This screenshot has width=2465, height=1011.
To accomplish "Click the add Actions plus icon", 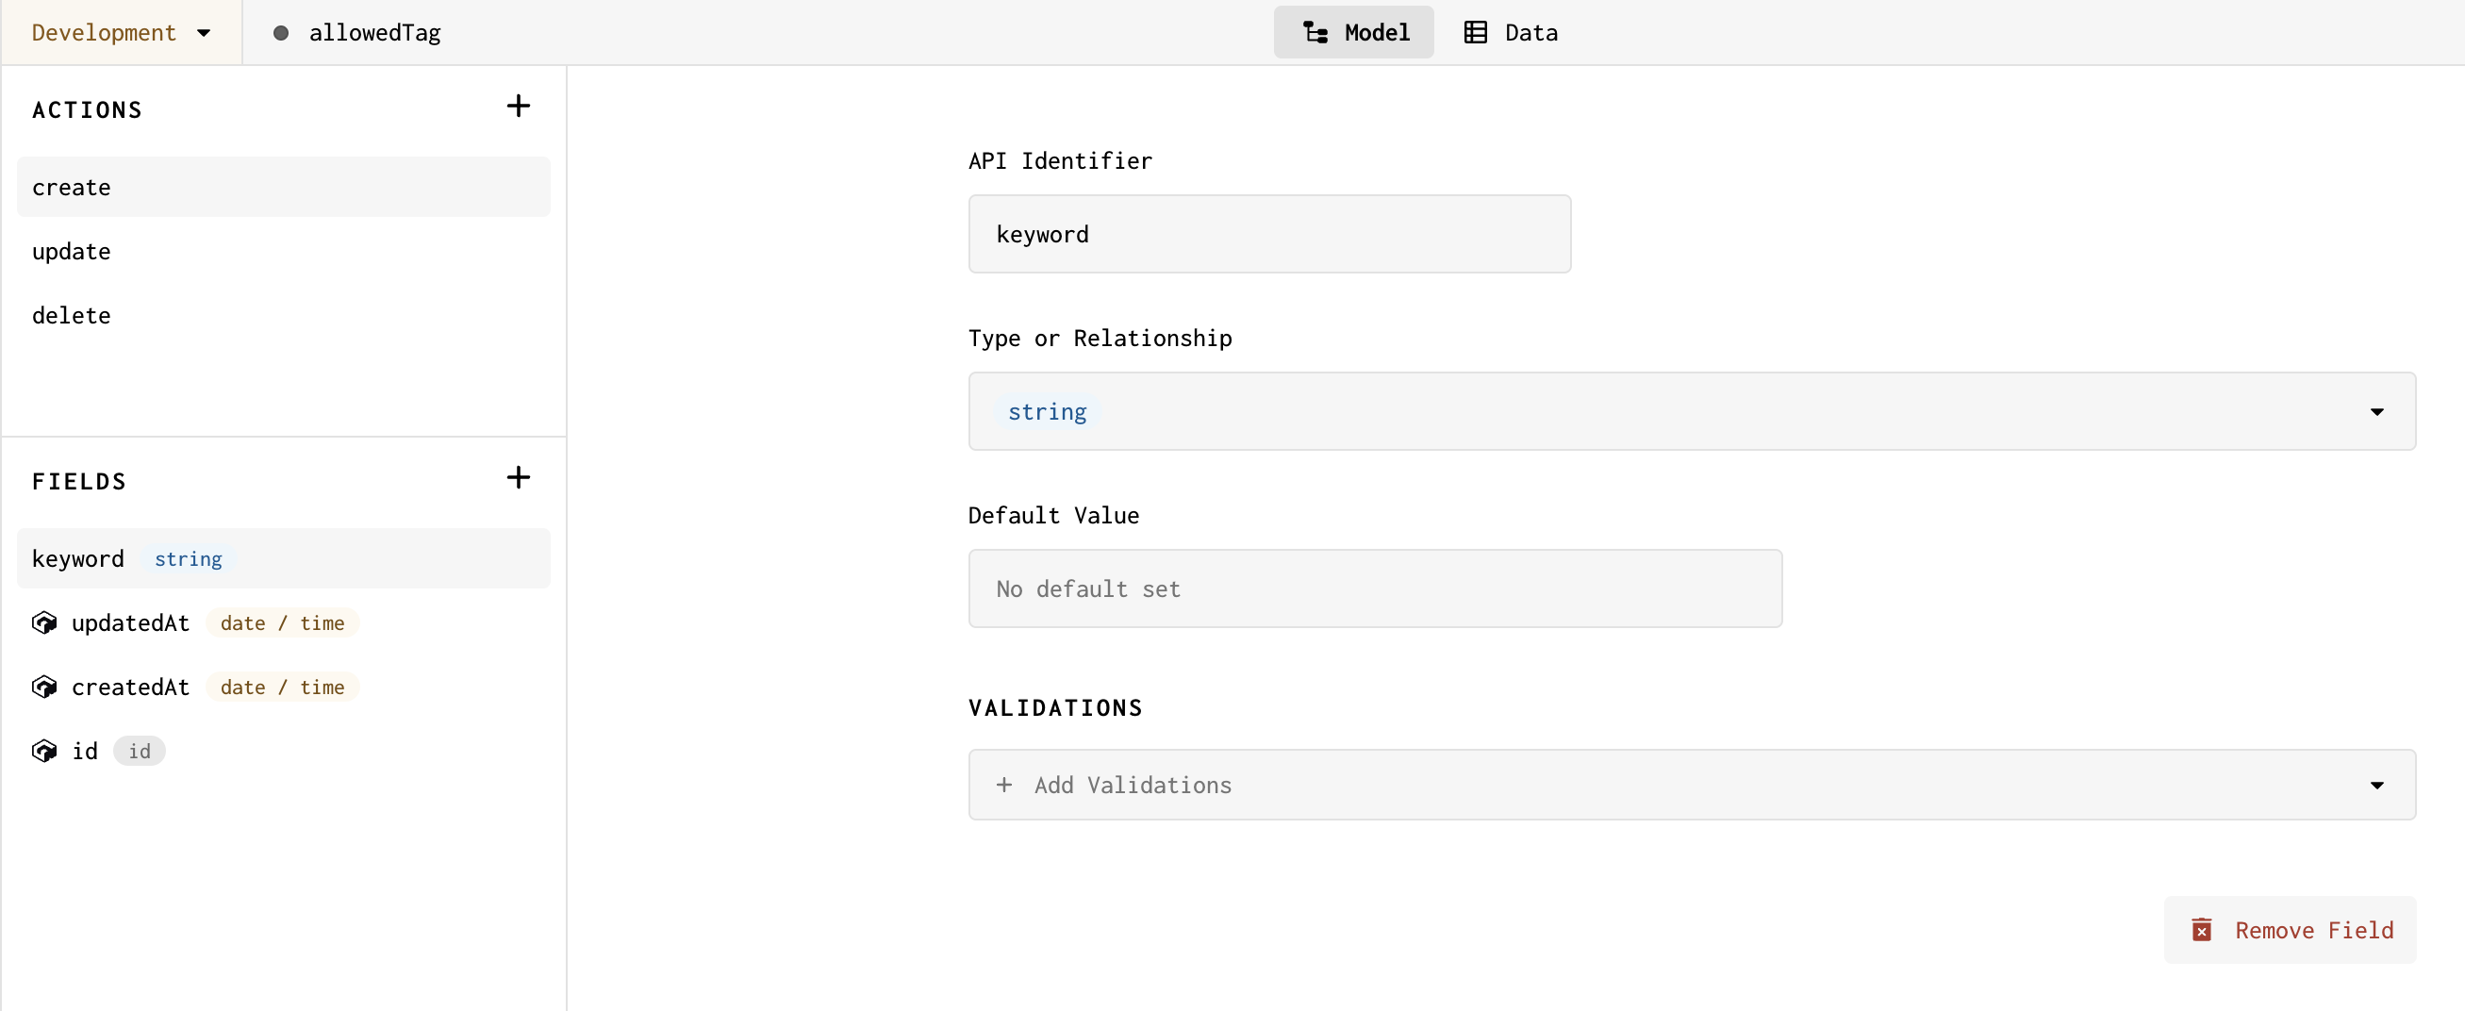I will (518, 106).
